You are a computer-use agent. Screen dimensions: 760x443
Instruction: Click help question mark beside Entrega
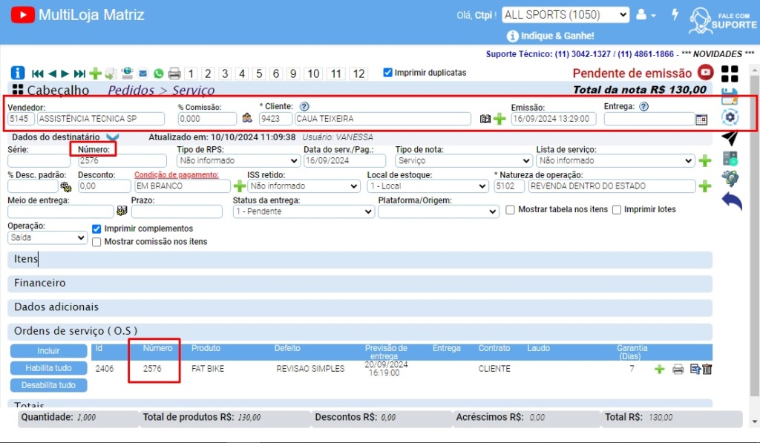coord(643,106)
